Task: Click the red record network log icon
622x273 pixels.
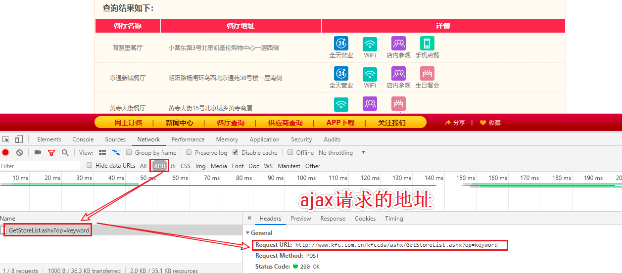Action: (5, 153)
